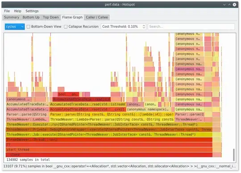This screenshot has height=173, width=241.
Task: Select the Caller / Callee tab
Action: pyautogui.click(x=97, y=17)
